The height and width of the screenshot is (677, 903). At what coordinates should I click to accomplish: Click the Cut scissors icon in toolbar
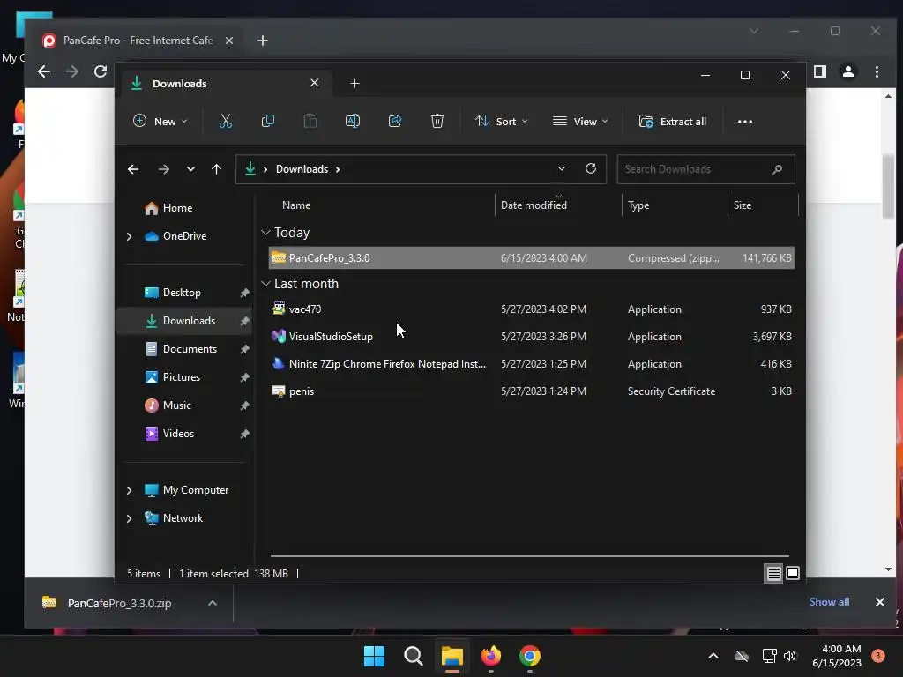pos(225,121)
